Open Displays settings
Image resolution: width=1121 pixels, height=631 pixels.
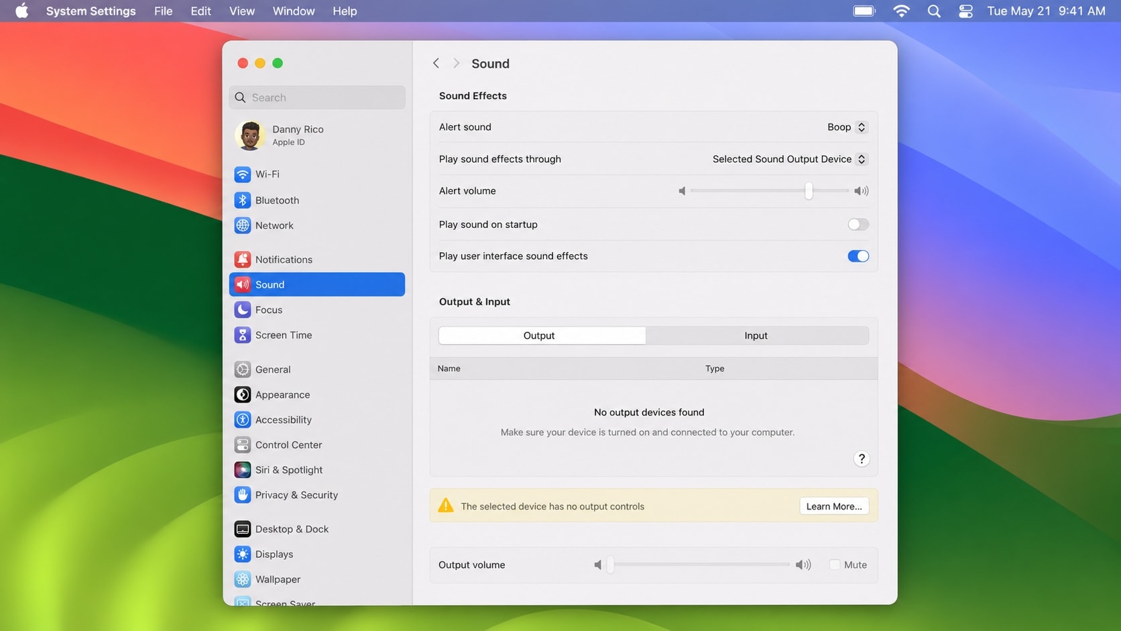pos(316,554)
